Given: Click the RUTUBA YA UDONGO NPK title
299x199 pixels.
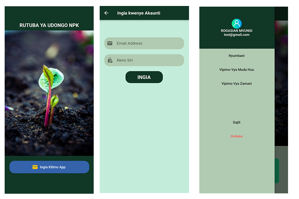Looking at the screenshot, I should click(x=49, y=25).
